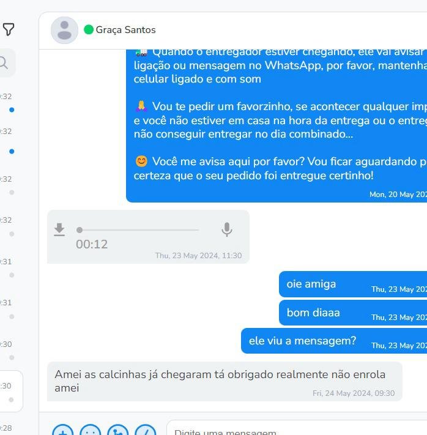Screen dimensions: 427x435
Task: Seek the audio message progress slider
Action: [138, 230]
